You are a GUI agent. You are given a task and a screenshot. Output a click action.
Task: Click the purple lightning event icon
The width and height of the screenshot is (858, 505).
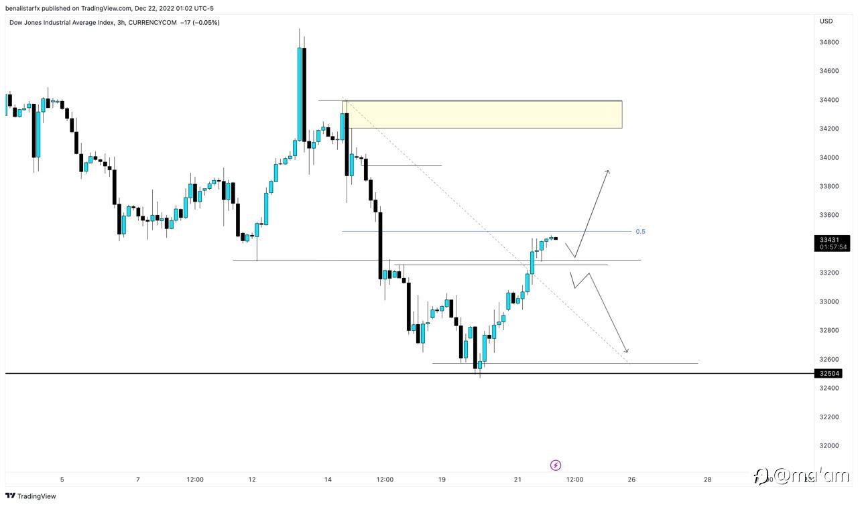coord(555,465)
